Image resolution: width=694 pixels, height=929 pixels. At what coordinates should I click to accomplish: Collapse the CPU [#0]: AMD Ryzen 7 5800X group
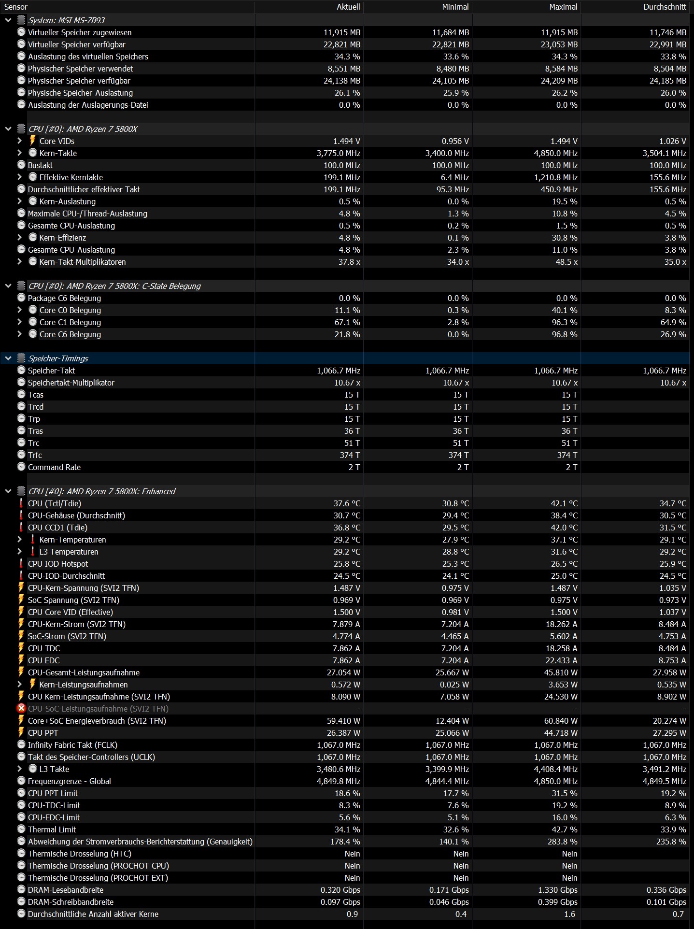click(x=8, y=129)
